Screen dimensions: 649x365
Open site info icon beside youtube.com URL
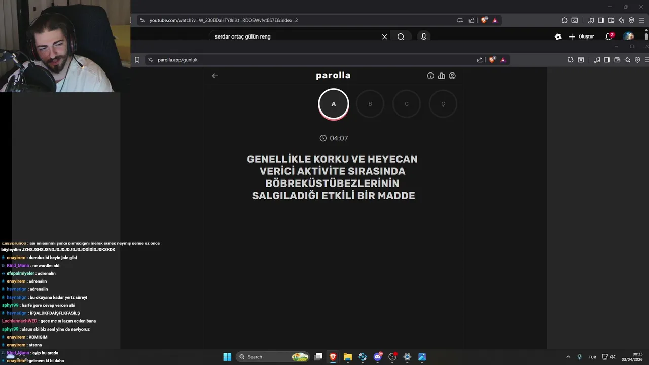tap(142, 20)
